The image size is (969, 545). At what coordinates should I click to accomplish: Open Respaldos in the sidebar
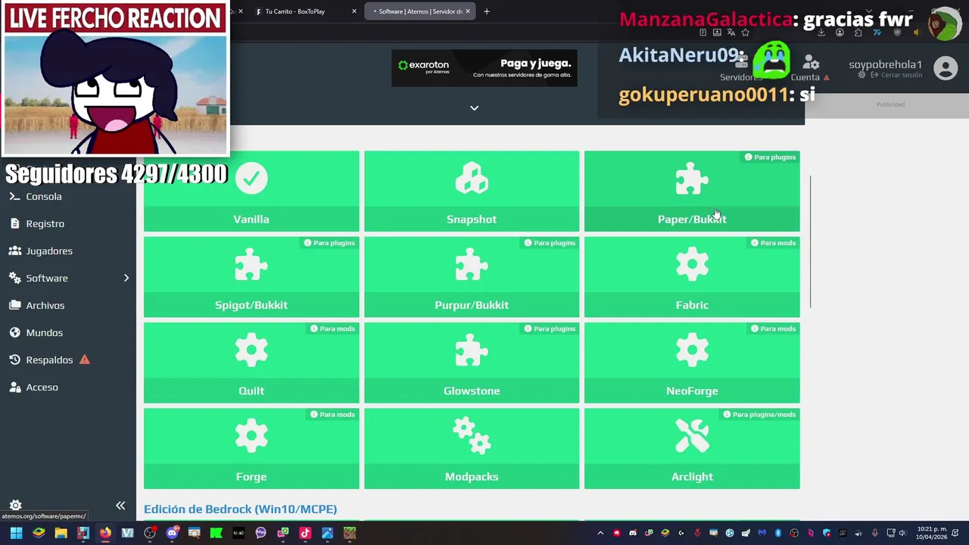tap(68, 360)
